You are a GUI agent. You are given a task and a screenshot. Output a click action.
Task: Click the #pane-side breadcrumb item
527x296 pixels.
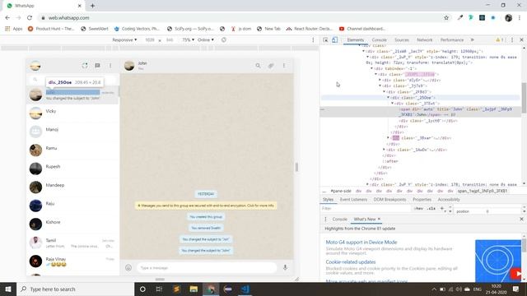341,191
